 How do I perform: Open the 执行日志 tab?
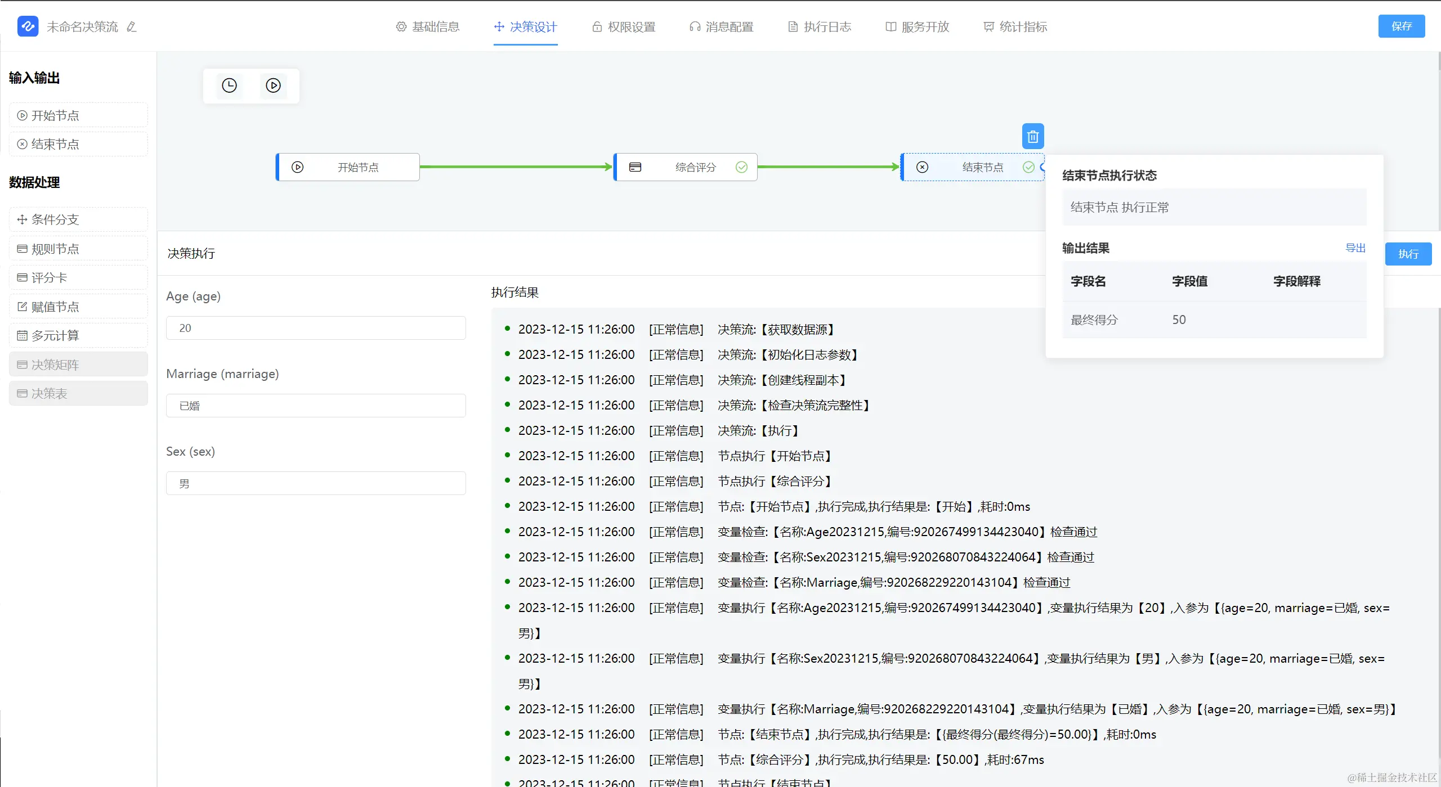point(820,26)
